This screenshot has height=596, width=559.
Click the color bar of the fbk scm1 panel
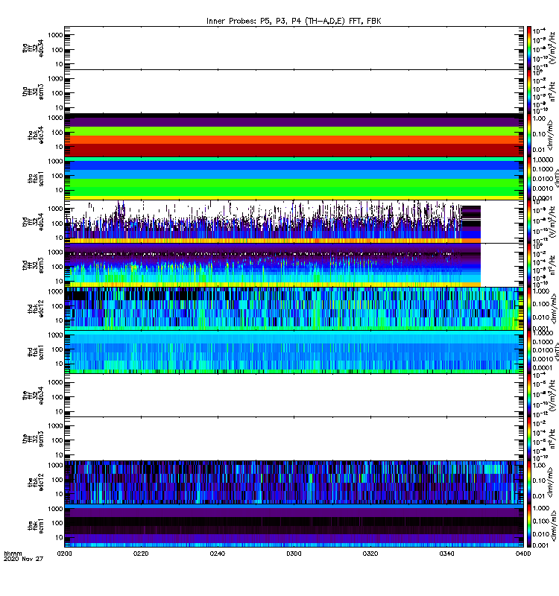click(529, 526)
